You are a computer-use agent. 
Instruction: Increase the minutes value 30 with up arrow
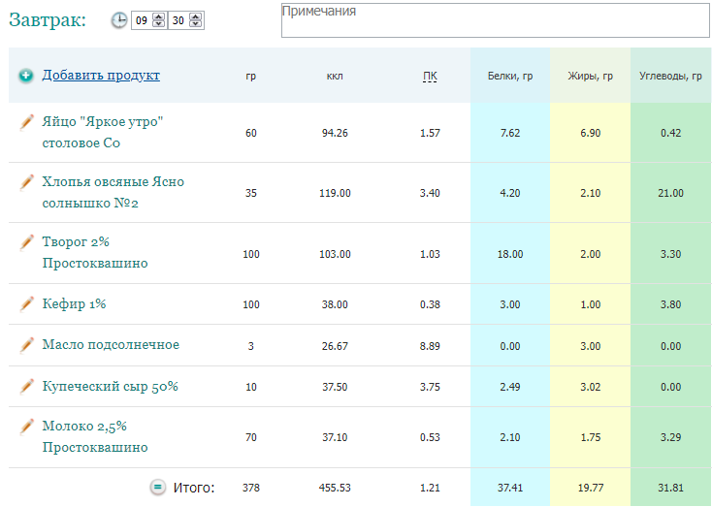click(196, 16)
